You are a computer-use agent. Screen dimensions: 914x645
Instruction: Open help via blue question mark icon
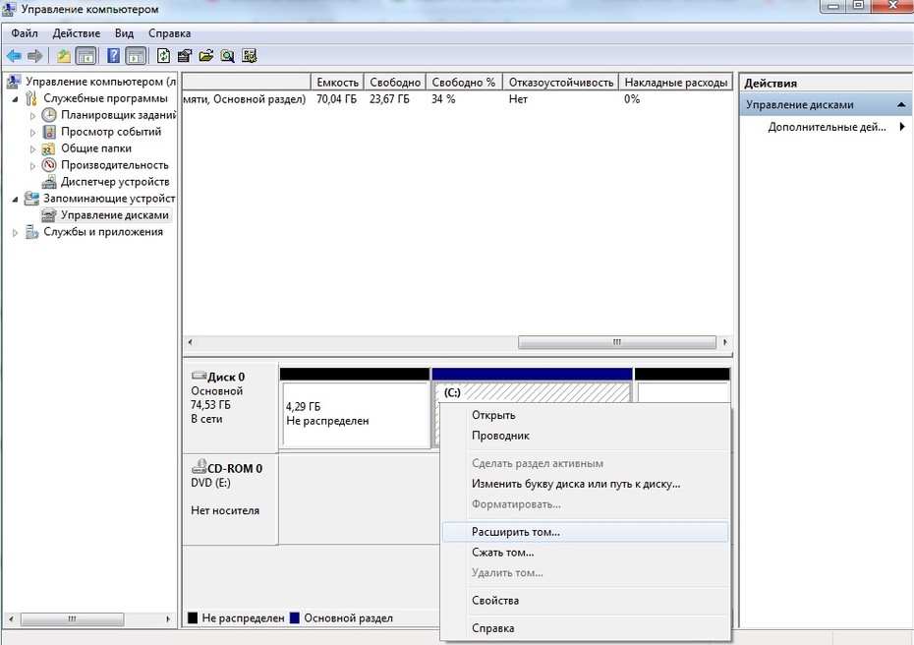click(114, 56)
